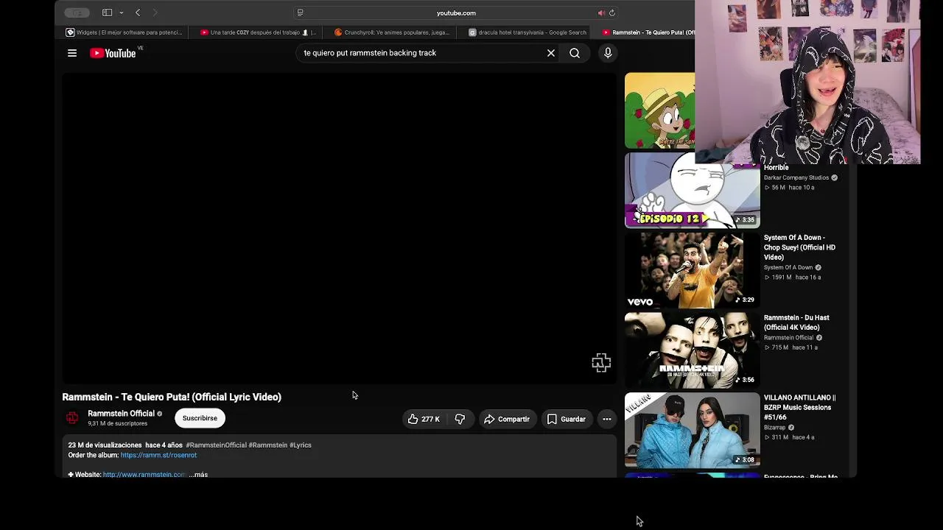Click the video title 'Te Quiero Puta!'
Viewport: 943px width, 530px height.
click(x=172, y=397)
